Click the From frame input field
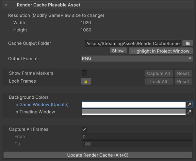 (137, 137)
